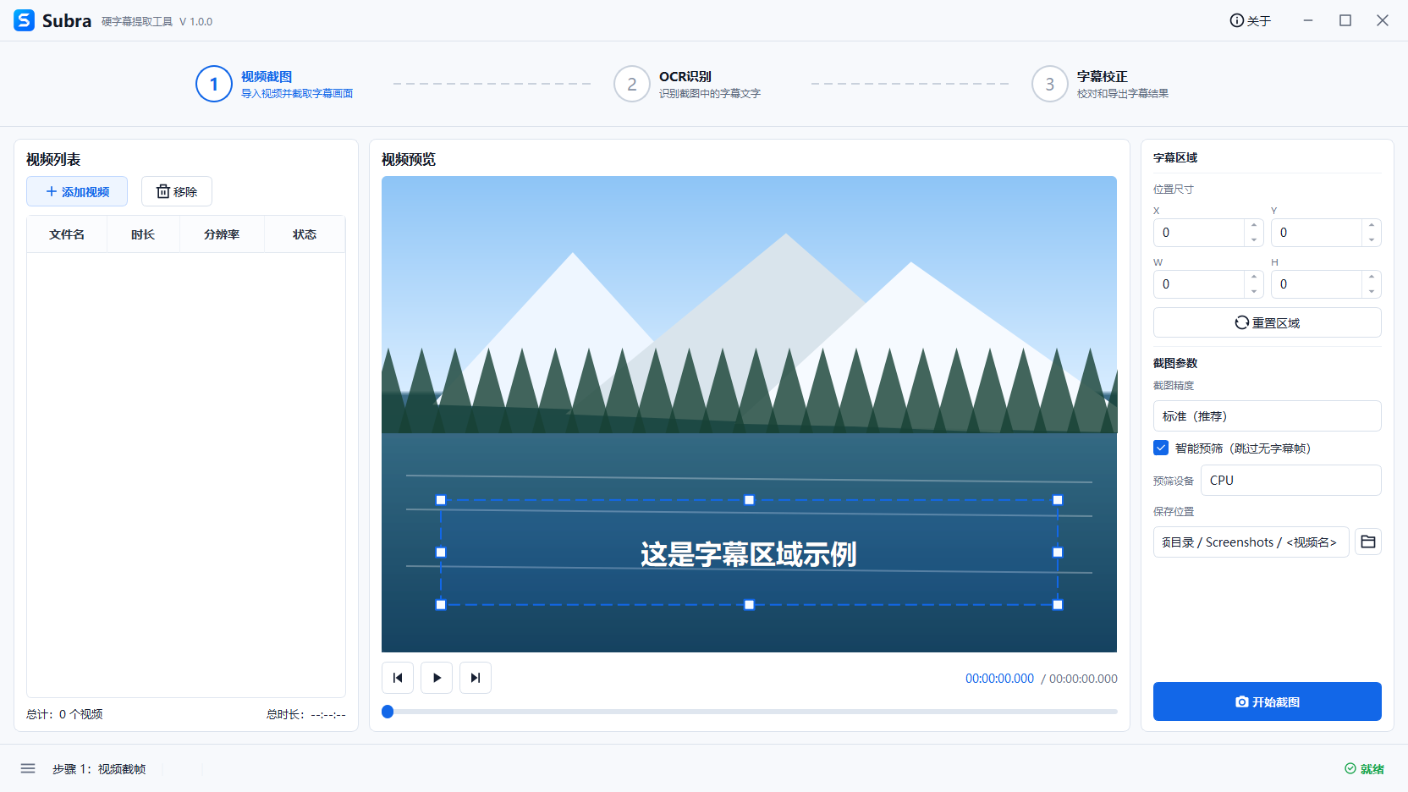The height and width of the screenshot is (792, 1408).
Task: Click the 添加视频 button
Action: pyautogui.click(x=77, y=191)
